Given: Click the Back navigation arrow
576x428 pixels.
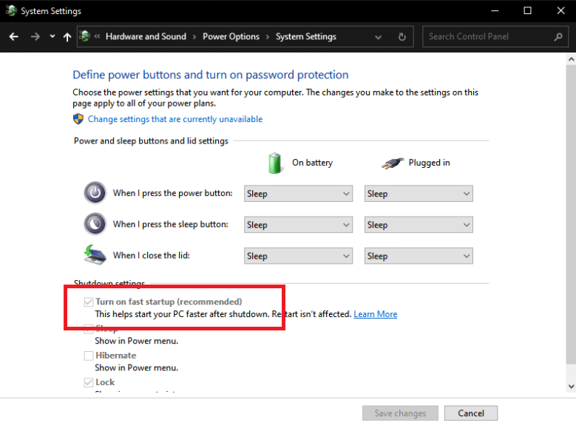Looking at the screenshot, I should click(x=13, y=36).
